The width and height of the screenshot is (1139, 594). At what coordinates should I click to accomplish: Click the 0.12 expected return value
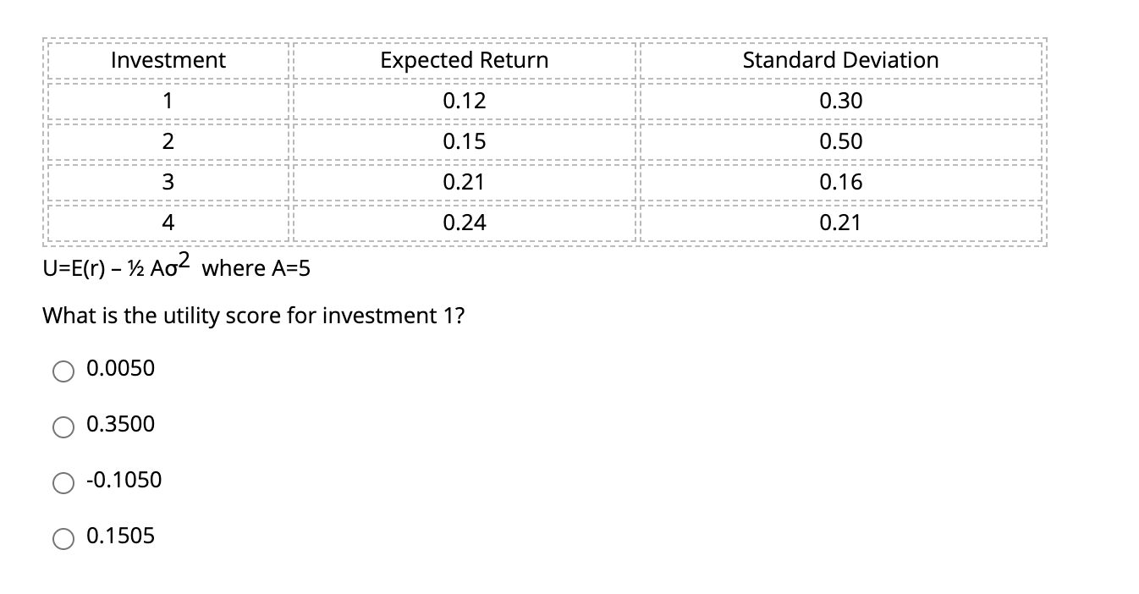coord(464,100)
